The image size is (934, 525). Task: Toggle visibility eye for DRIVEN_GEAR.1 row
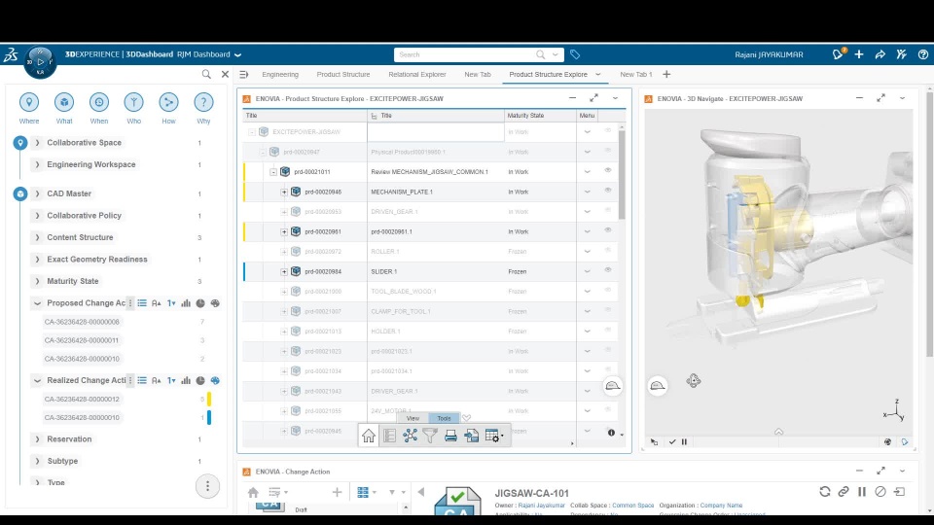tap(607, 211)
